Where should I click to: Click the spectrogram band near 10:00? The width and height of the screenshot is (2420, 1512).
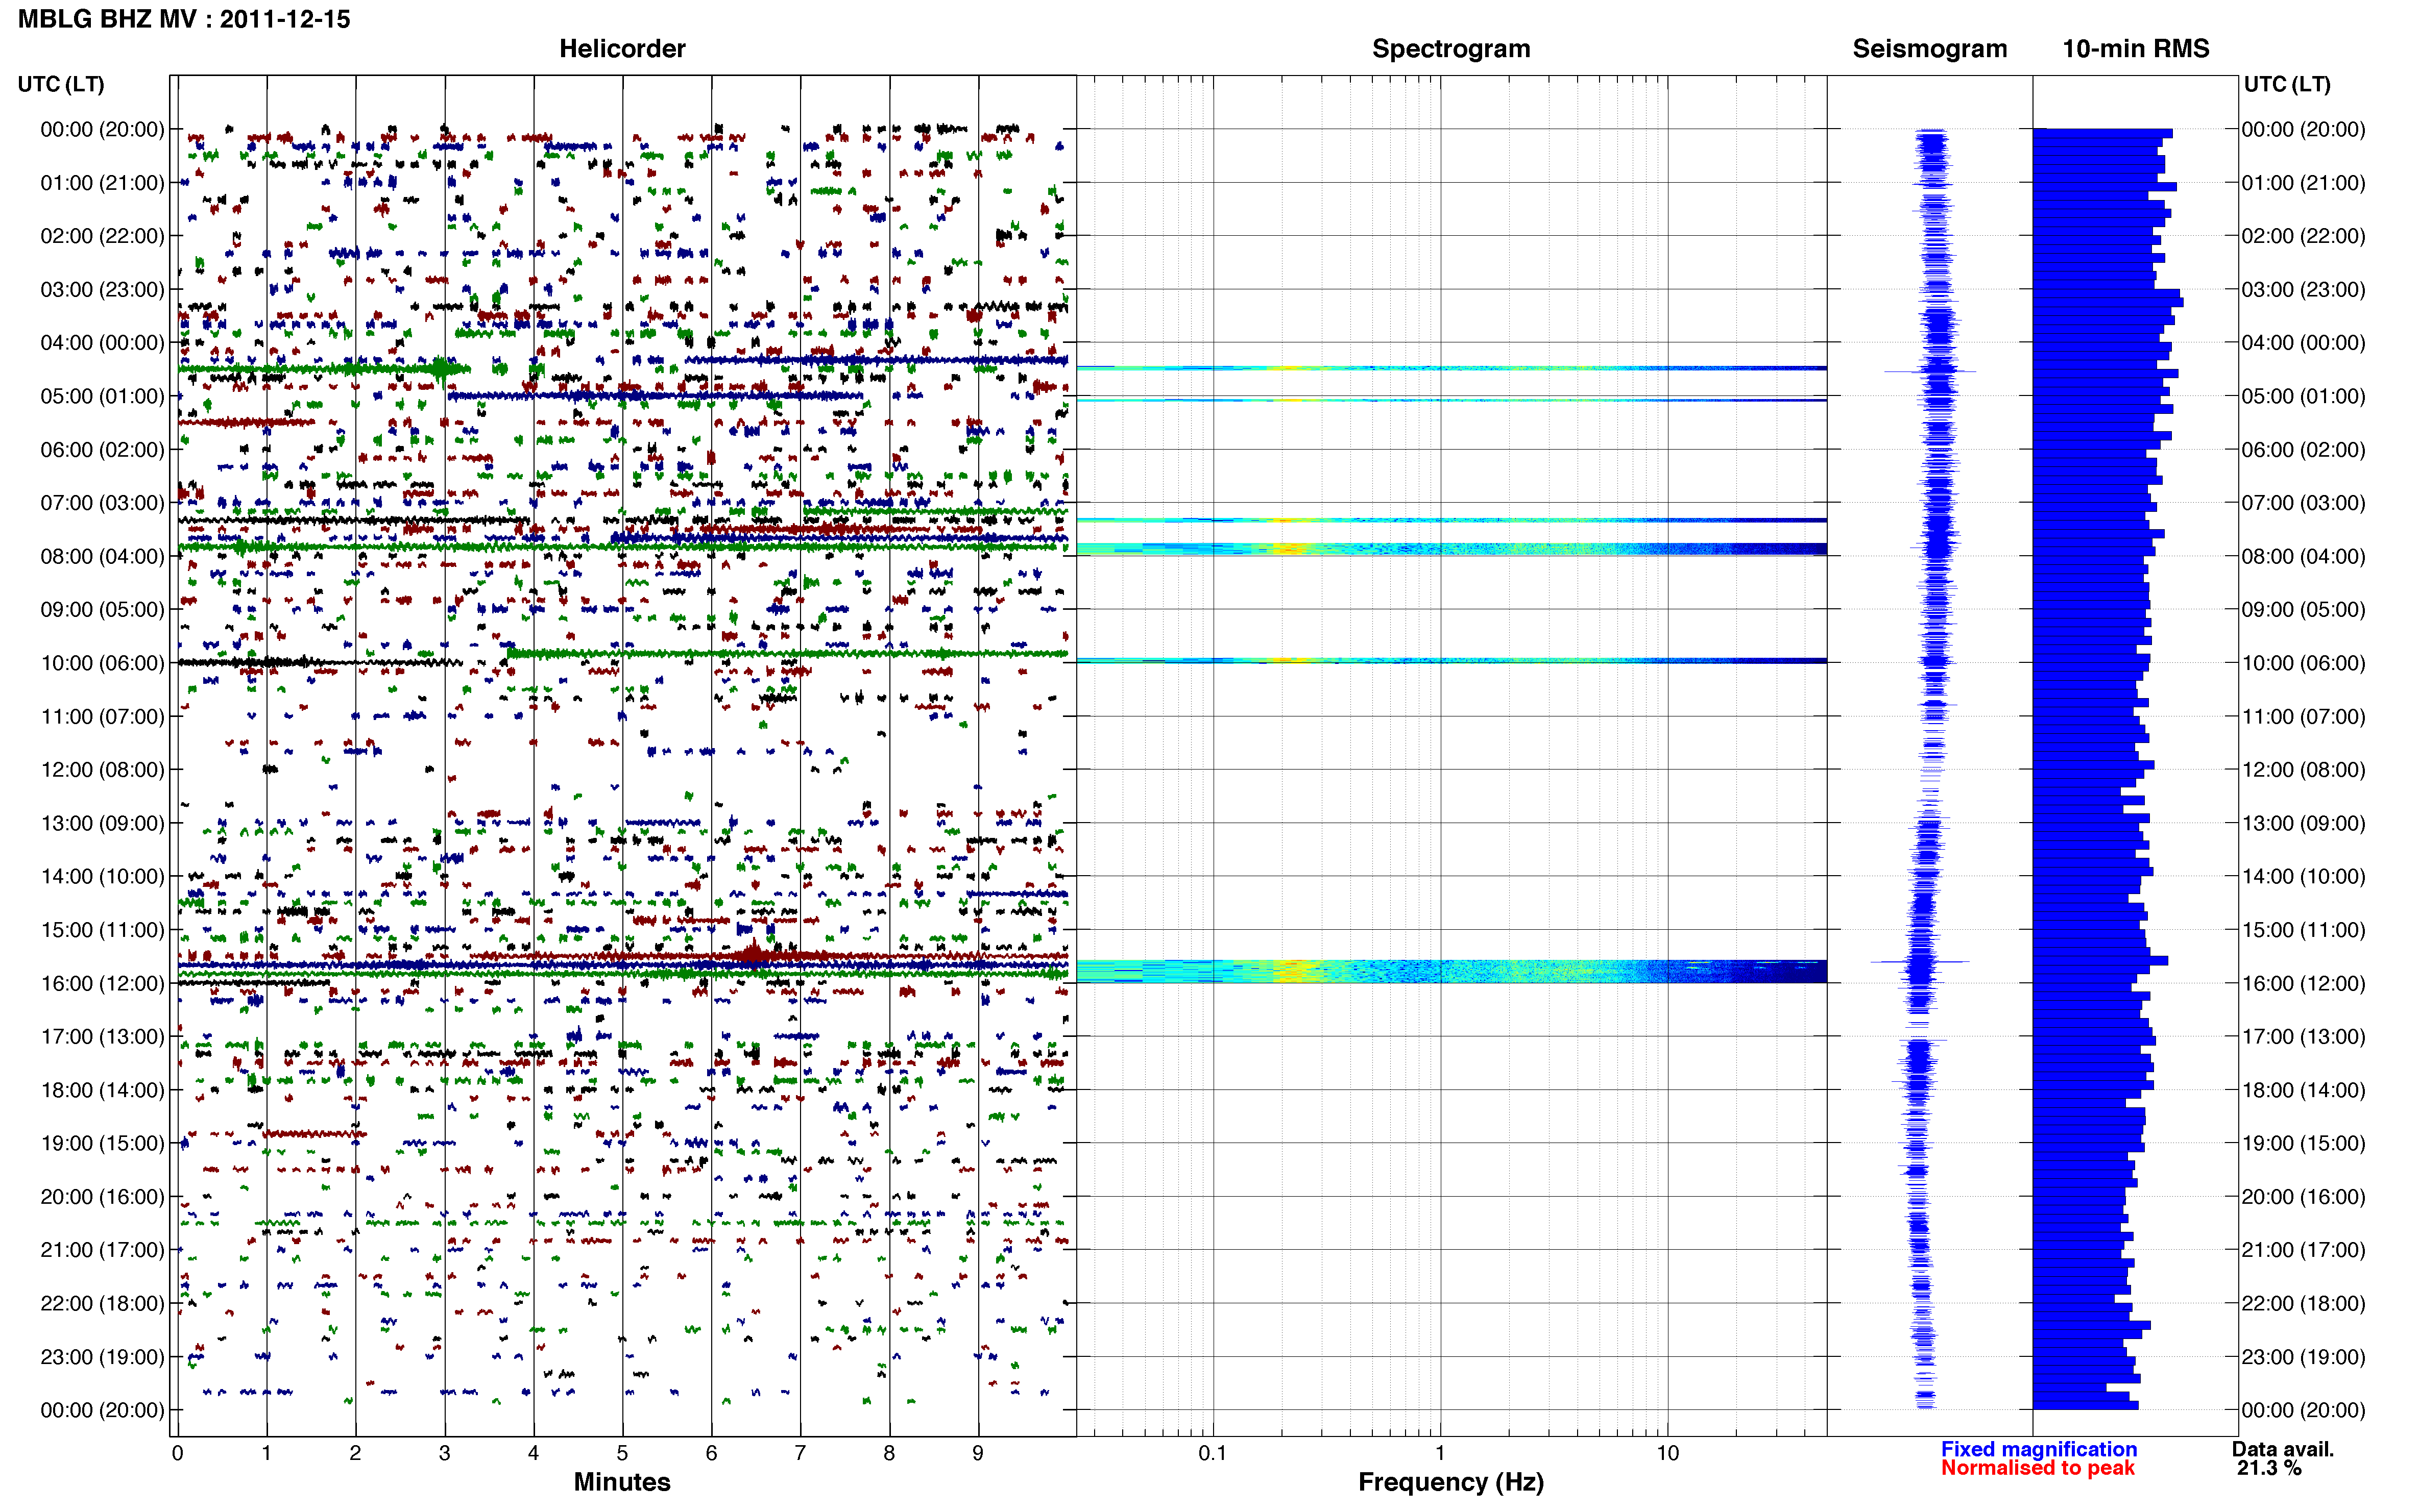click(1451, 660)
